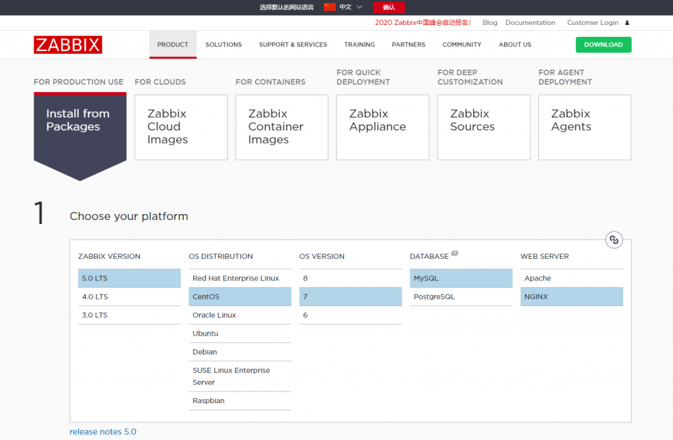Expand the language dropdown chevron
This screenshot has width=673, height=440.
(x=360, y=7)
